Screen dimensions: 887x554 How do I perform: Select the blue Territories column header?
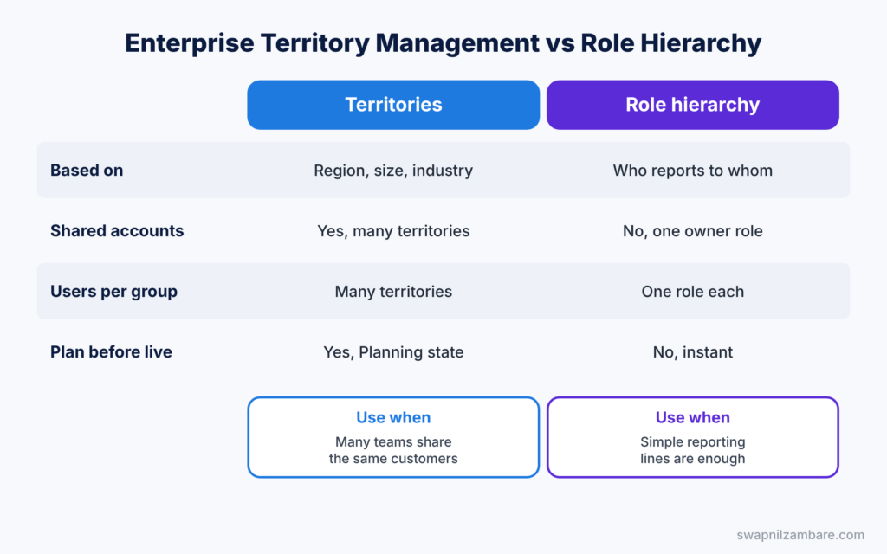coord(393,105)
